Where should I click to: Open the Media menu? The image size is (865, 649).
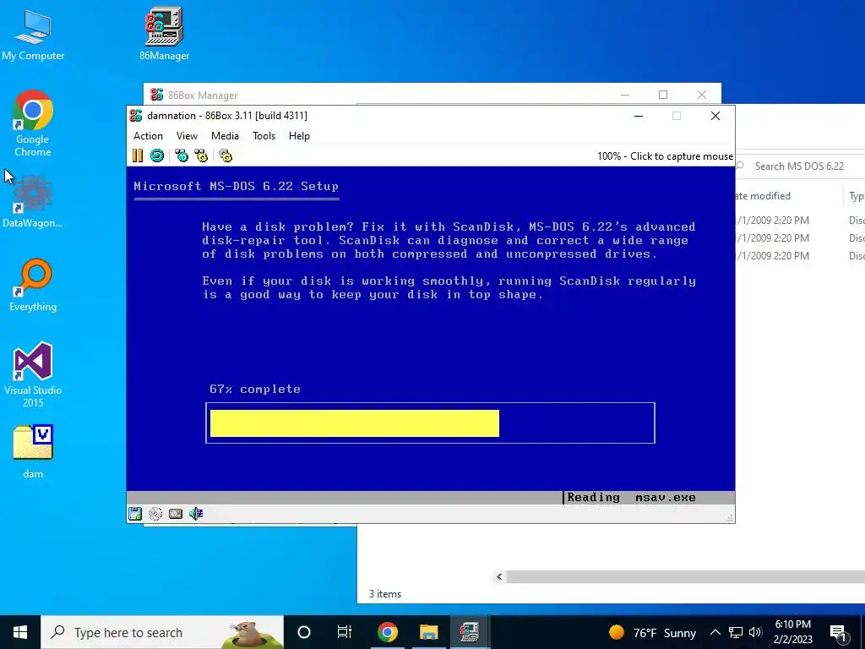point(225,136)
